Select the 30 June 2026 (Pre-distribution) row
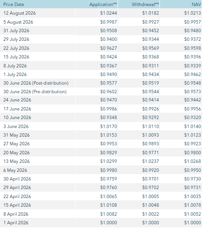Screen dimensions: 202x228 tap(101, 92)
